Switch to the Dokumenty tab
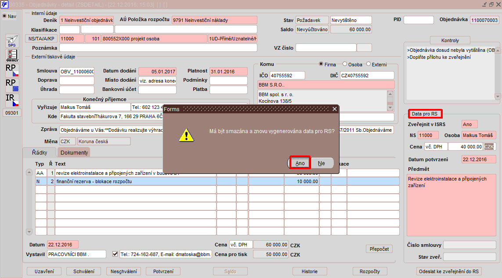Screen dimensions: 502x278 [x=74, y=152]
